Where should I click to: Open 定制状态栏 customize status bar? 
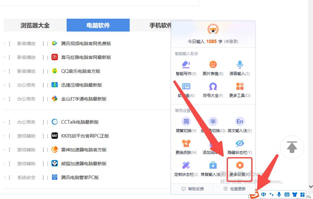click(186, 169)
